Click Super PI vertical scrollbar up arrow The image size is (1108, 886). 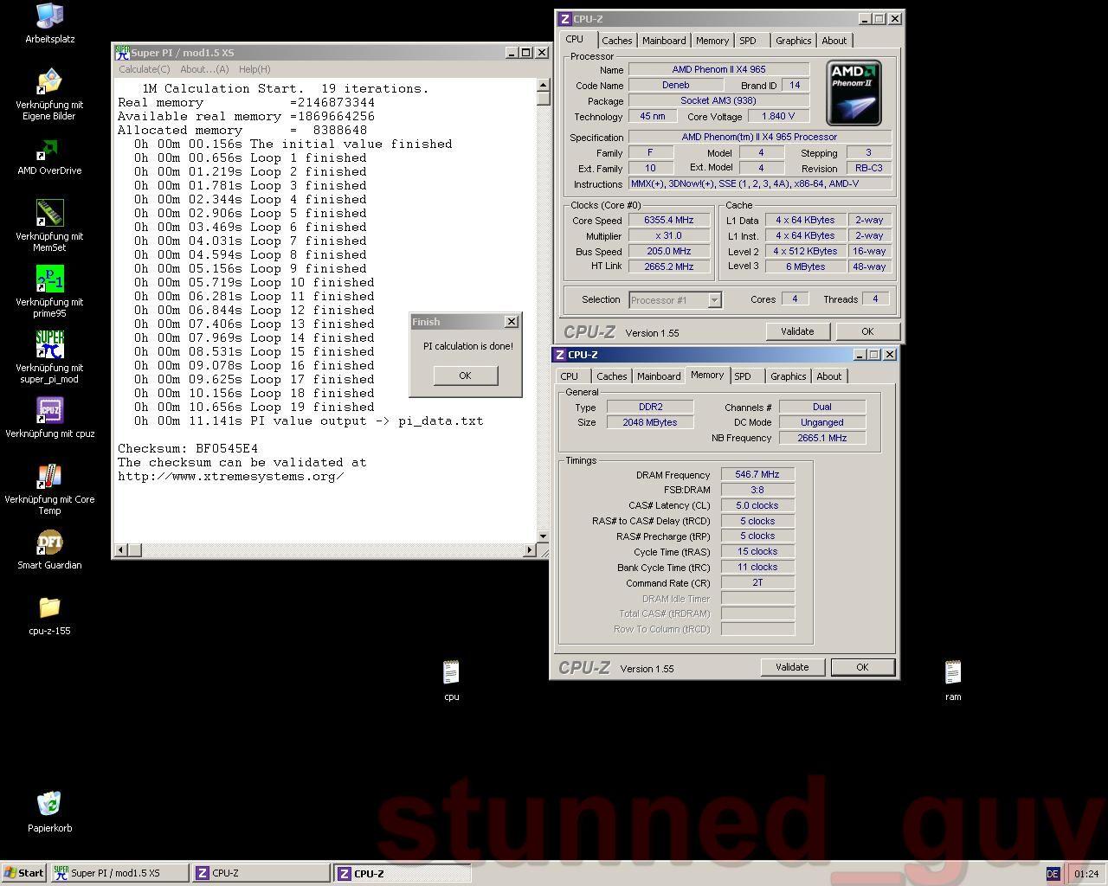click(x=543, y=86)
